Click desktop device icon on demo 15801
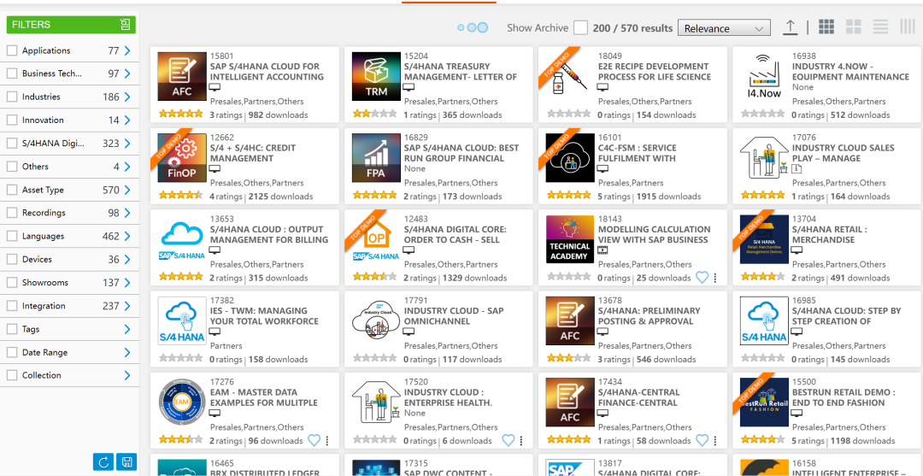The width and height of the screenshot is (923, 476). coord(215,87)
